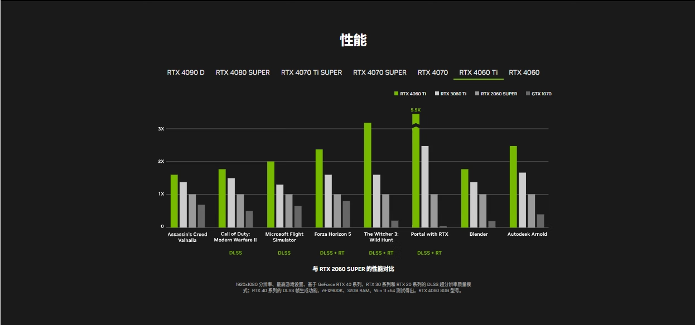The height and width of the screenshot is (325, 695).
Task: Click the Autodesk Arnold chart label
Action: coord(527,234)
